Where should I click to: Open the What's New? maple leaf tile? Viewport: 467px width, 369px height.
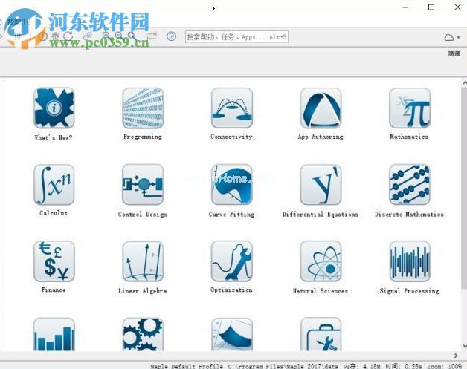(54, 108)
